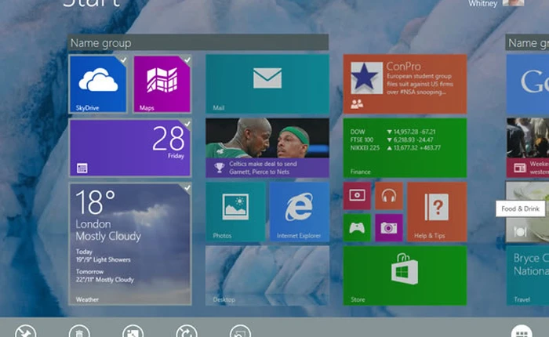The width and height of the screenshot is (549, 337).
Task: Click Whitney's profile picture
Action: [x=513, y=3]
